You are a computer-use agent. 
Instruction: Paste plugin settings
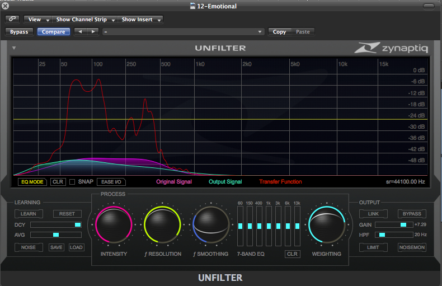tap(303, 32)
